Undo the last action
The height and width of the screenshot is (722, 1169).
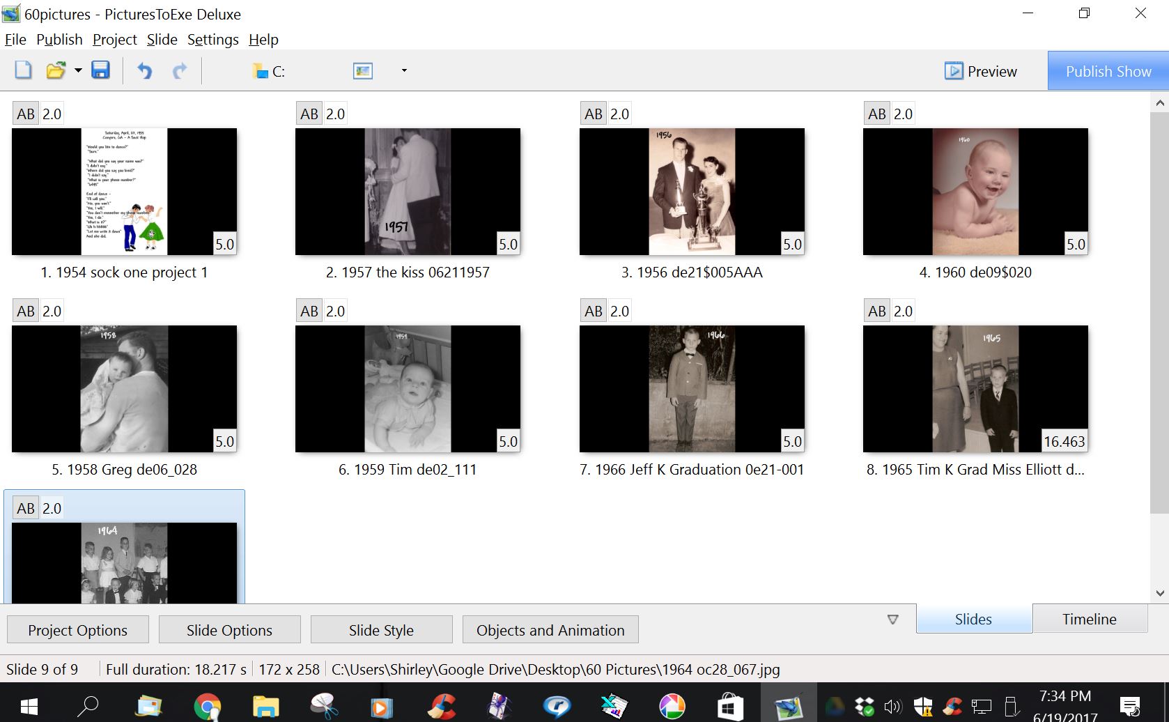(x=144, y=71)
